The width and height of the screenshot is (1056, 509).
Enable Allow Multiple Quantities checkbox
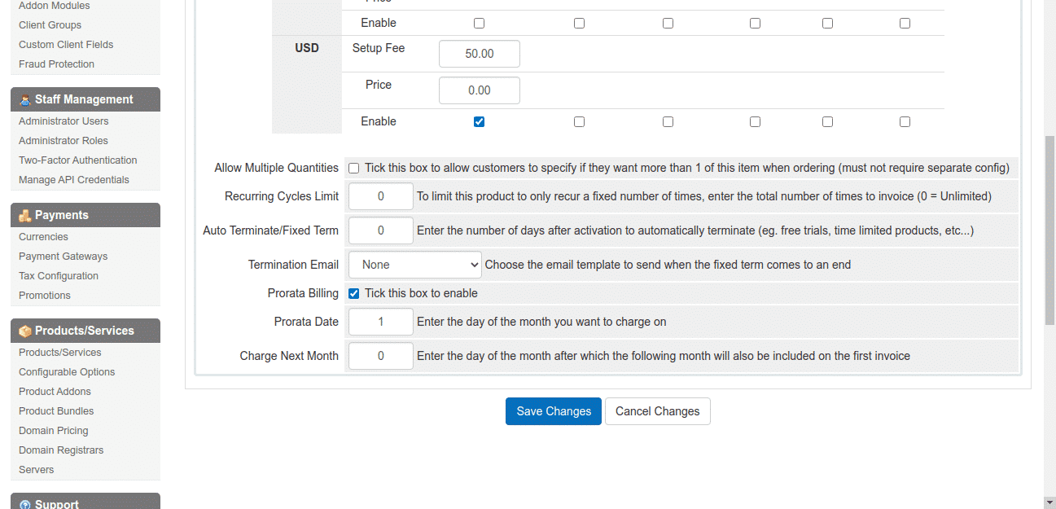(x=354, y=169)
